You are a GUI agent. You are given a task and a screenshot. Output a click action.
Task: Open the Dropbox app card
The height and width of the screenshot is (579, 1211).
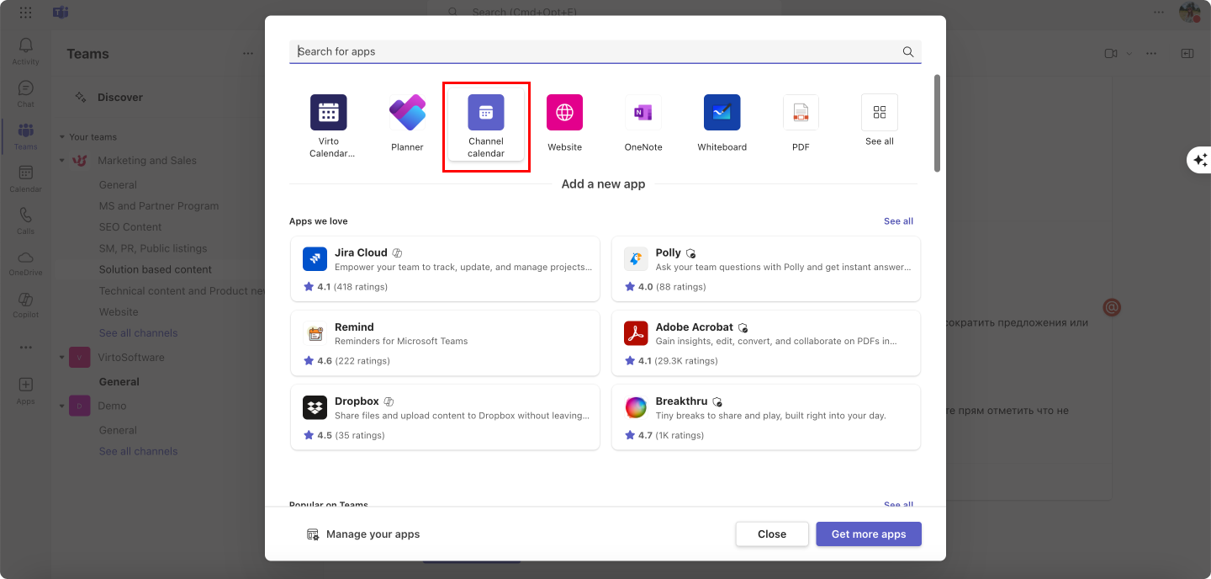click(x=445, y=417)
